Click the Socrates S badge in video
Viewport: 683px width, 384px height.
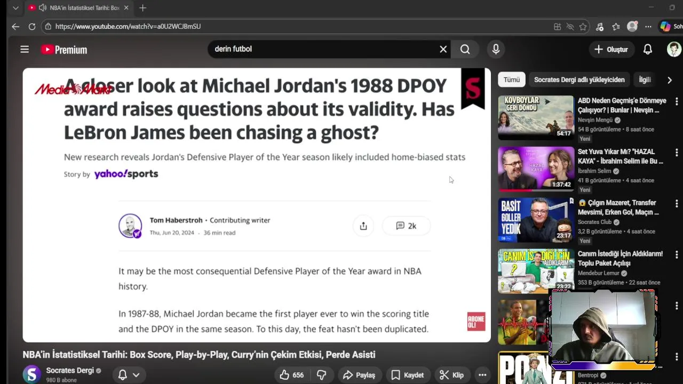pyautogui.click(x=473, y=89)
